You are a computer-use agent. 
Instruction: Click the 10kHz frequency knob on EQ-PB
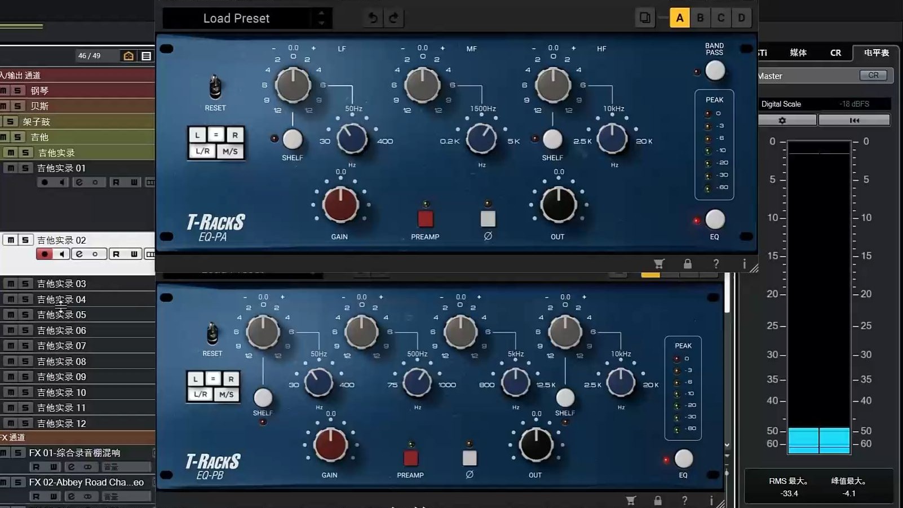(621, 382)
